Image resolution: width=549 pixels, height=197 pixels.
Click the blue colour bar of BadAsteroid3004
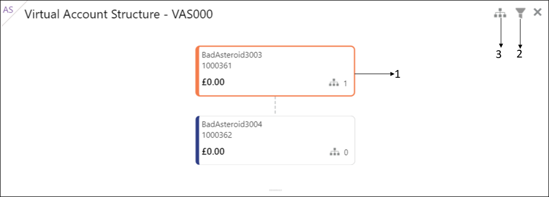click(x=198, y=140)
